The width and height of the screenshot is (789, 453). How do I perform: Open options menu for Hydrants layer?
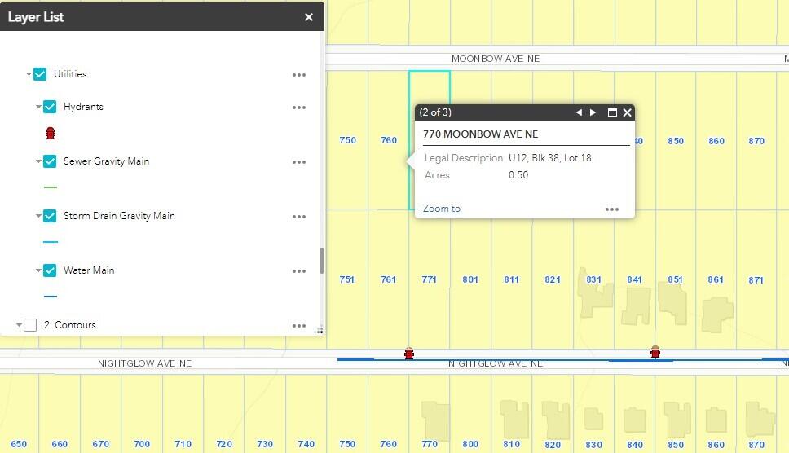tap(299, 108)
